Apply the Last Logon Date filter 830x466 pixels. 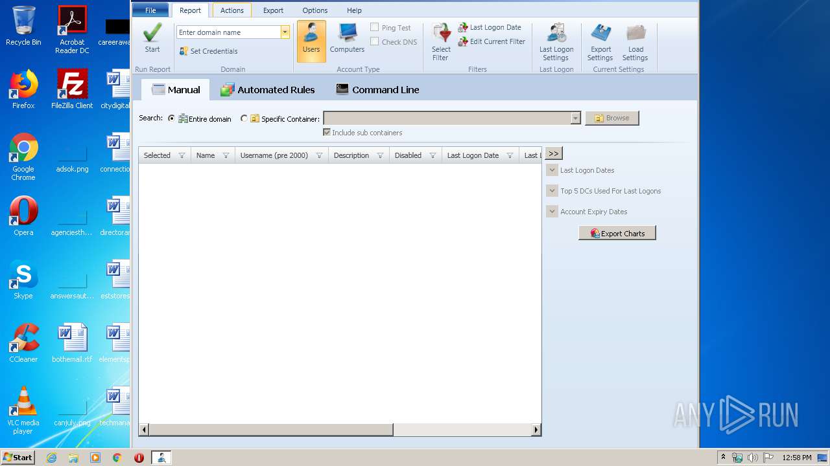click(490, 27)
